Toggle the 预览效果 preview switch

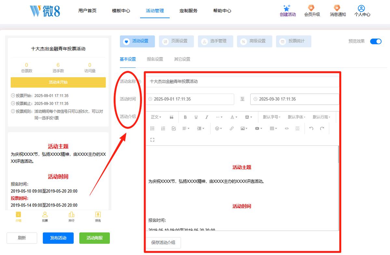click(376, 41)
